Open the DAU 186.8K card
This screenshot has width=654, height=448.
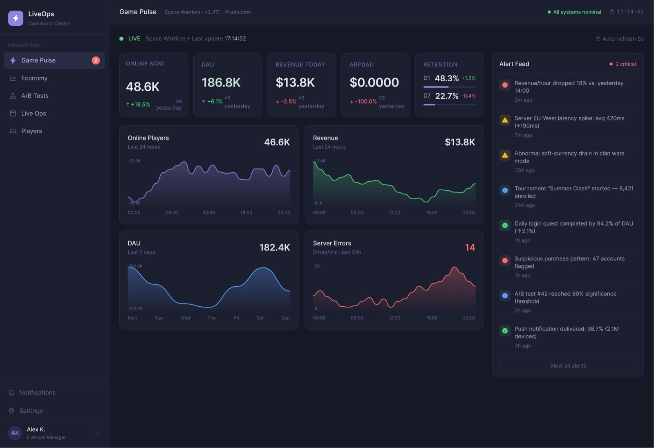[228, 85]
